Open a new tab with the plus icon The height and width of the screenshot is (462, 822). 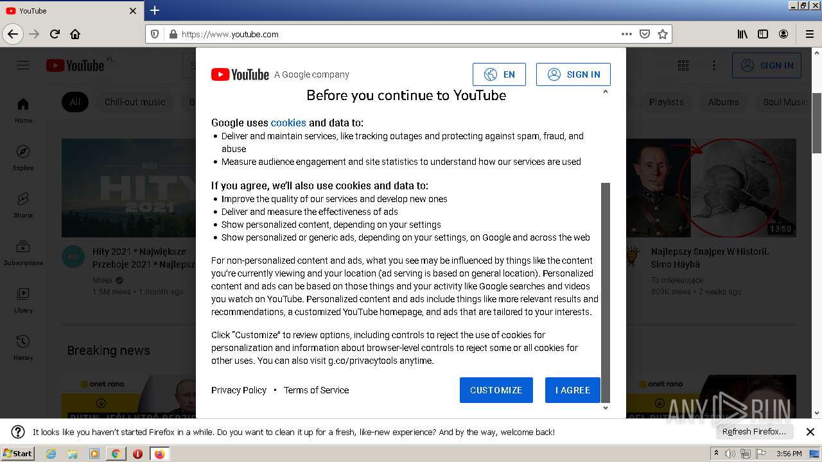coord(155,10)
